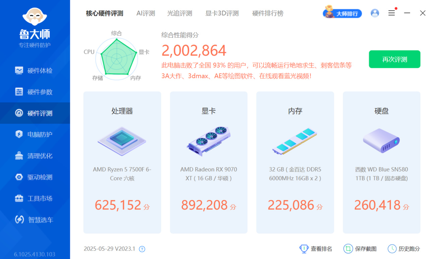
Task: Click the hard drive score 260,418
Action: click(x=377, y=205)
